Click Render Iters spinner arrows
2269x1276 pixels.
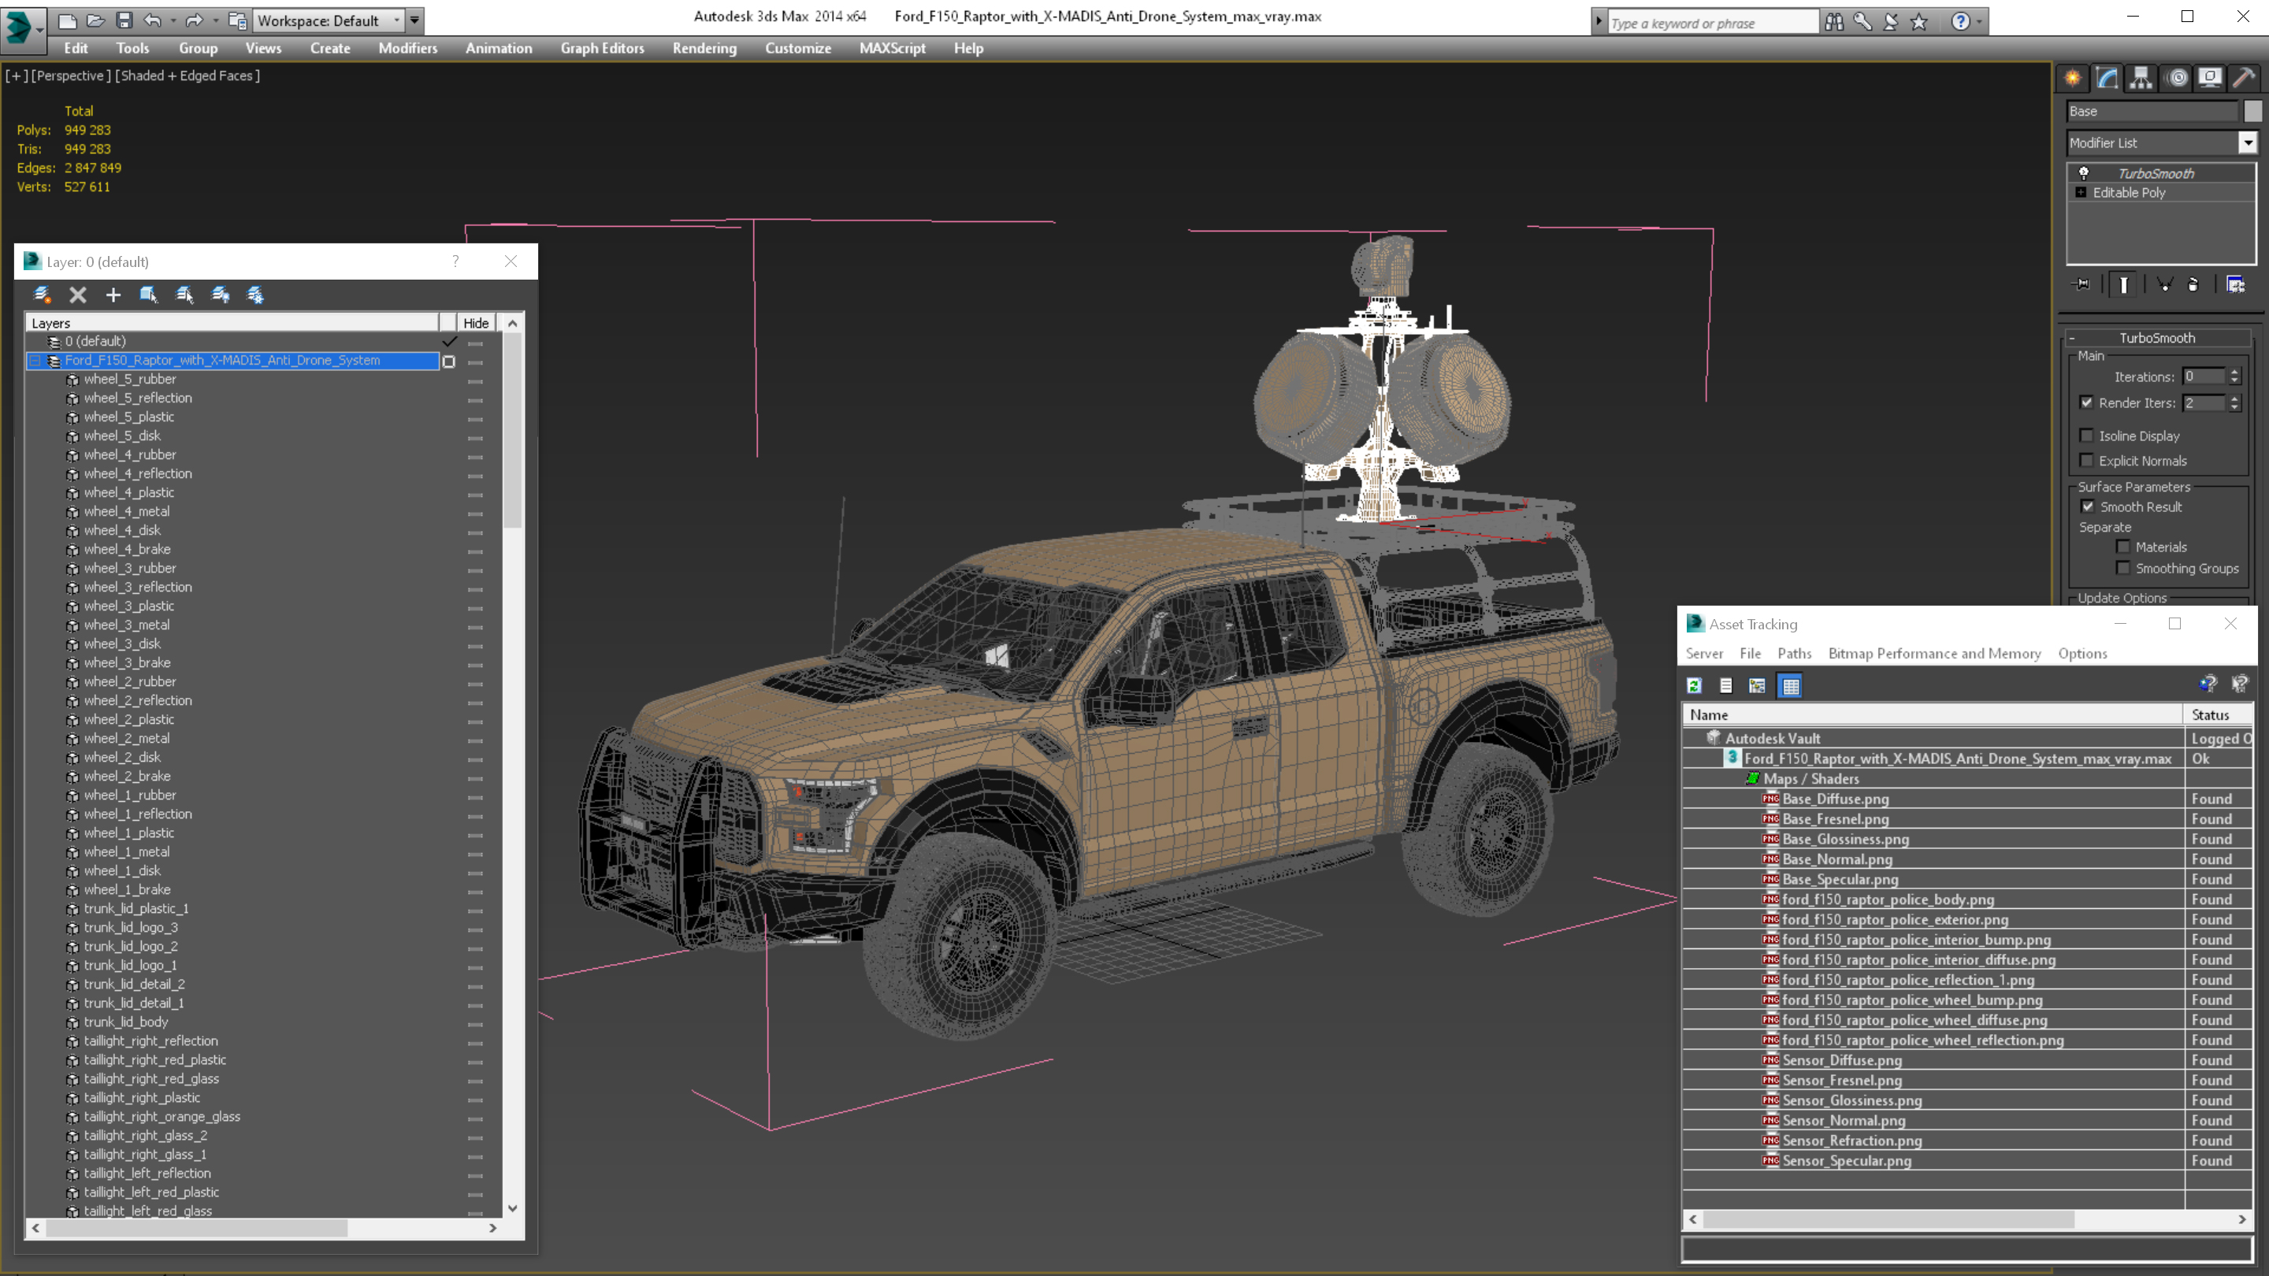tap(2234, 402)
